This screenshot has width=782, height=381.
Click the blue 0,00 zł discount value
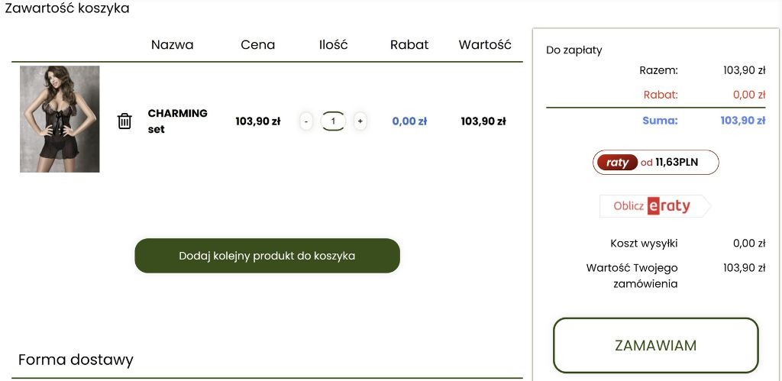tap(409, 121)
